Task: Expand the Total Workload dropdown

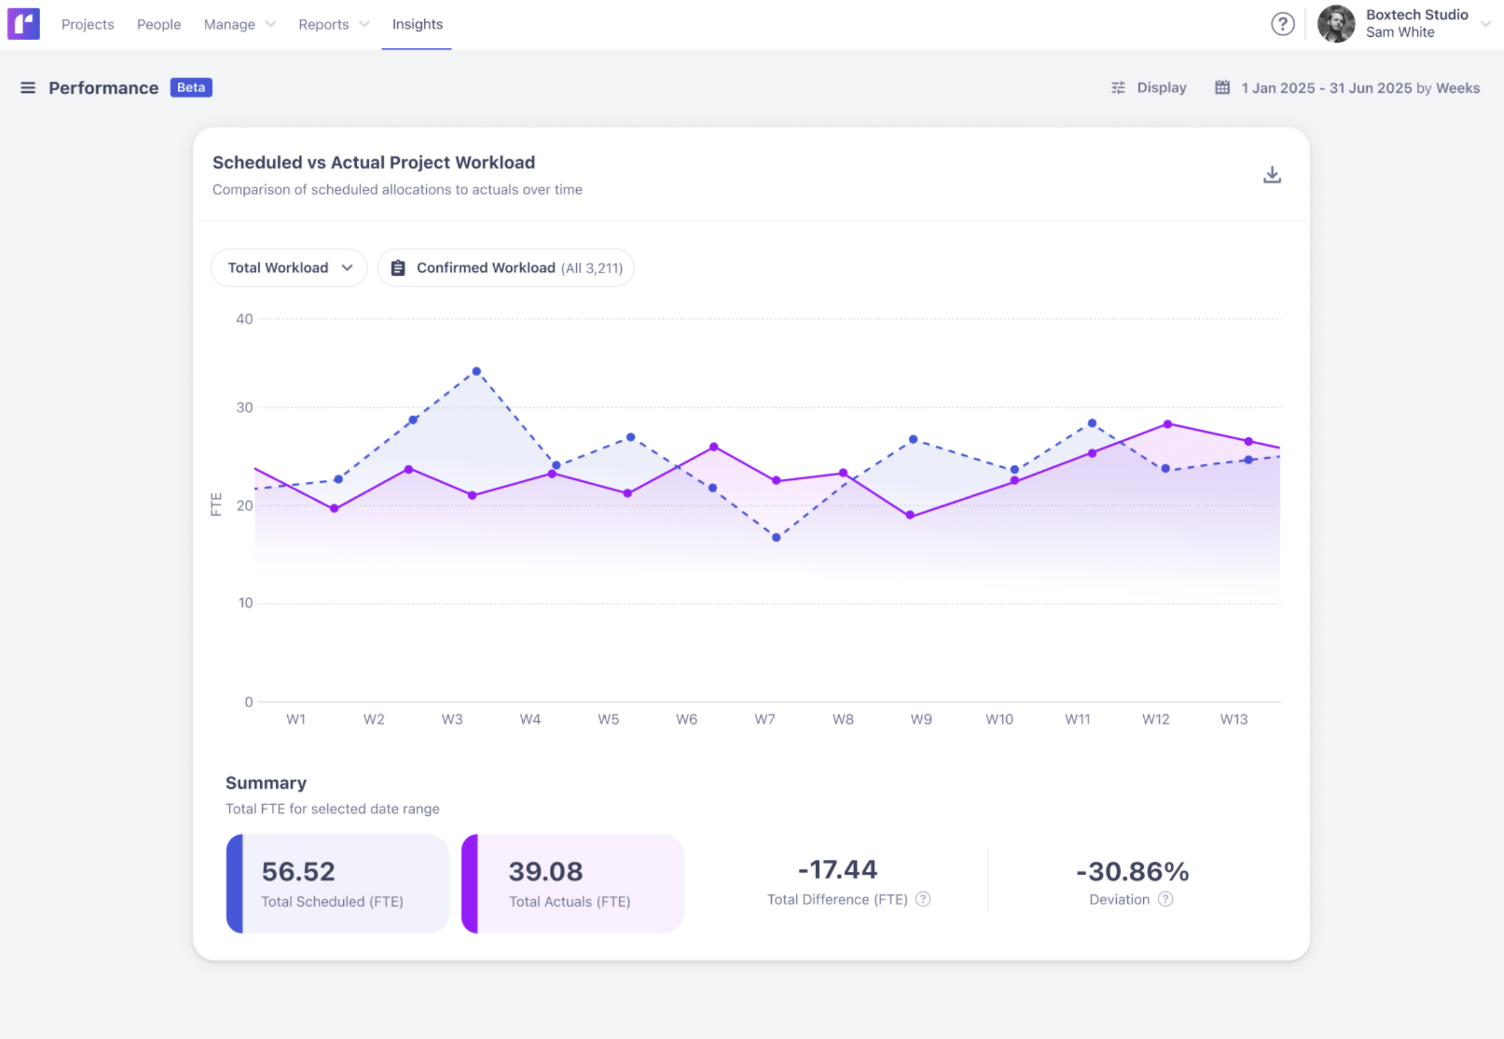Action: point(289,268)
